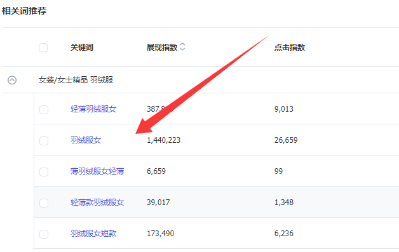The height and width of the screenshot is (252, 399).
Task: Select click index value 1,348
Action: [x=284, y=202]
